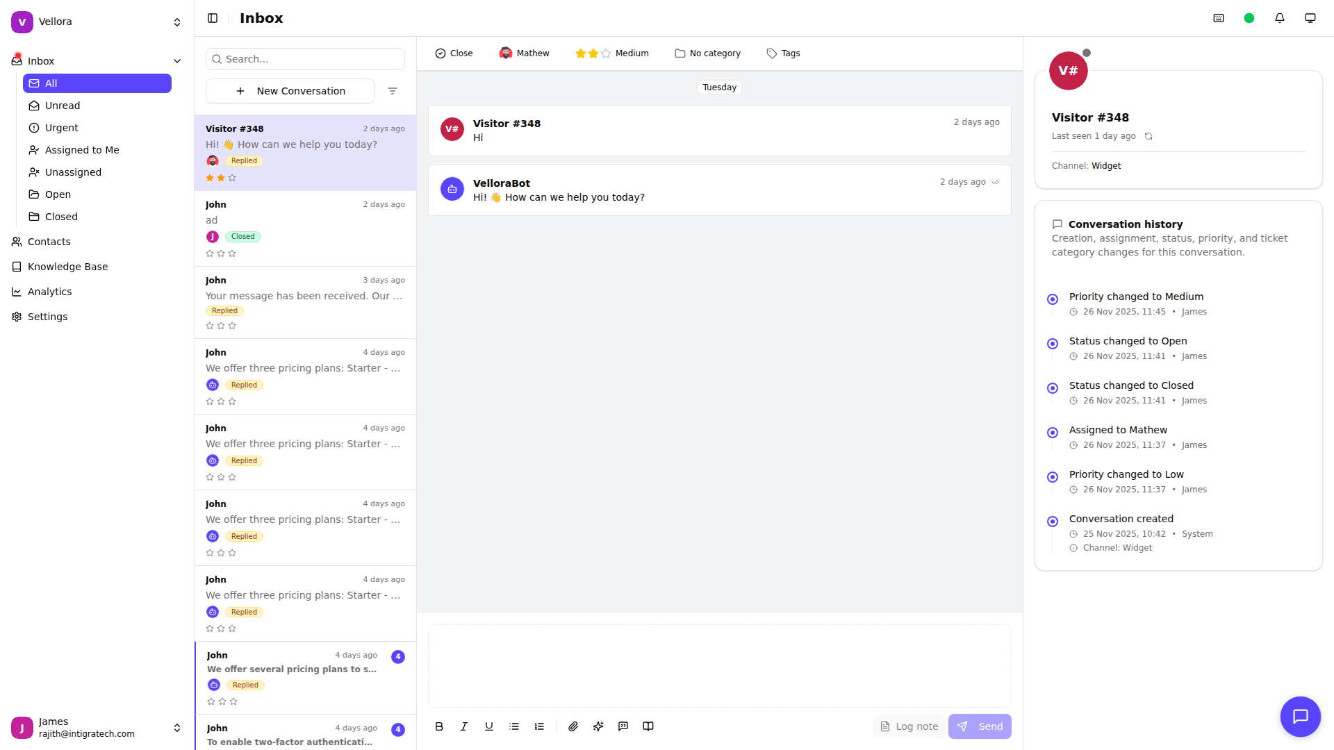Click 'Conversation created' history entry
This screenshot has height=750, width=1334.
tap(1121, 519)
